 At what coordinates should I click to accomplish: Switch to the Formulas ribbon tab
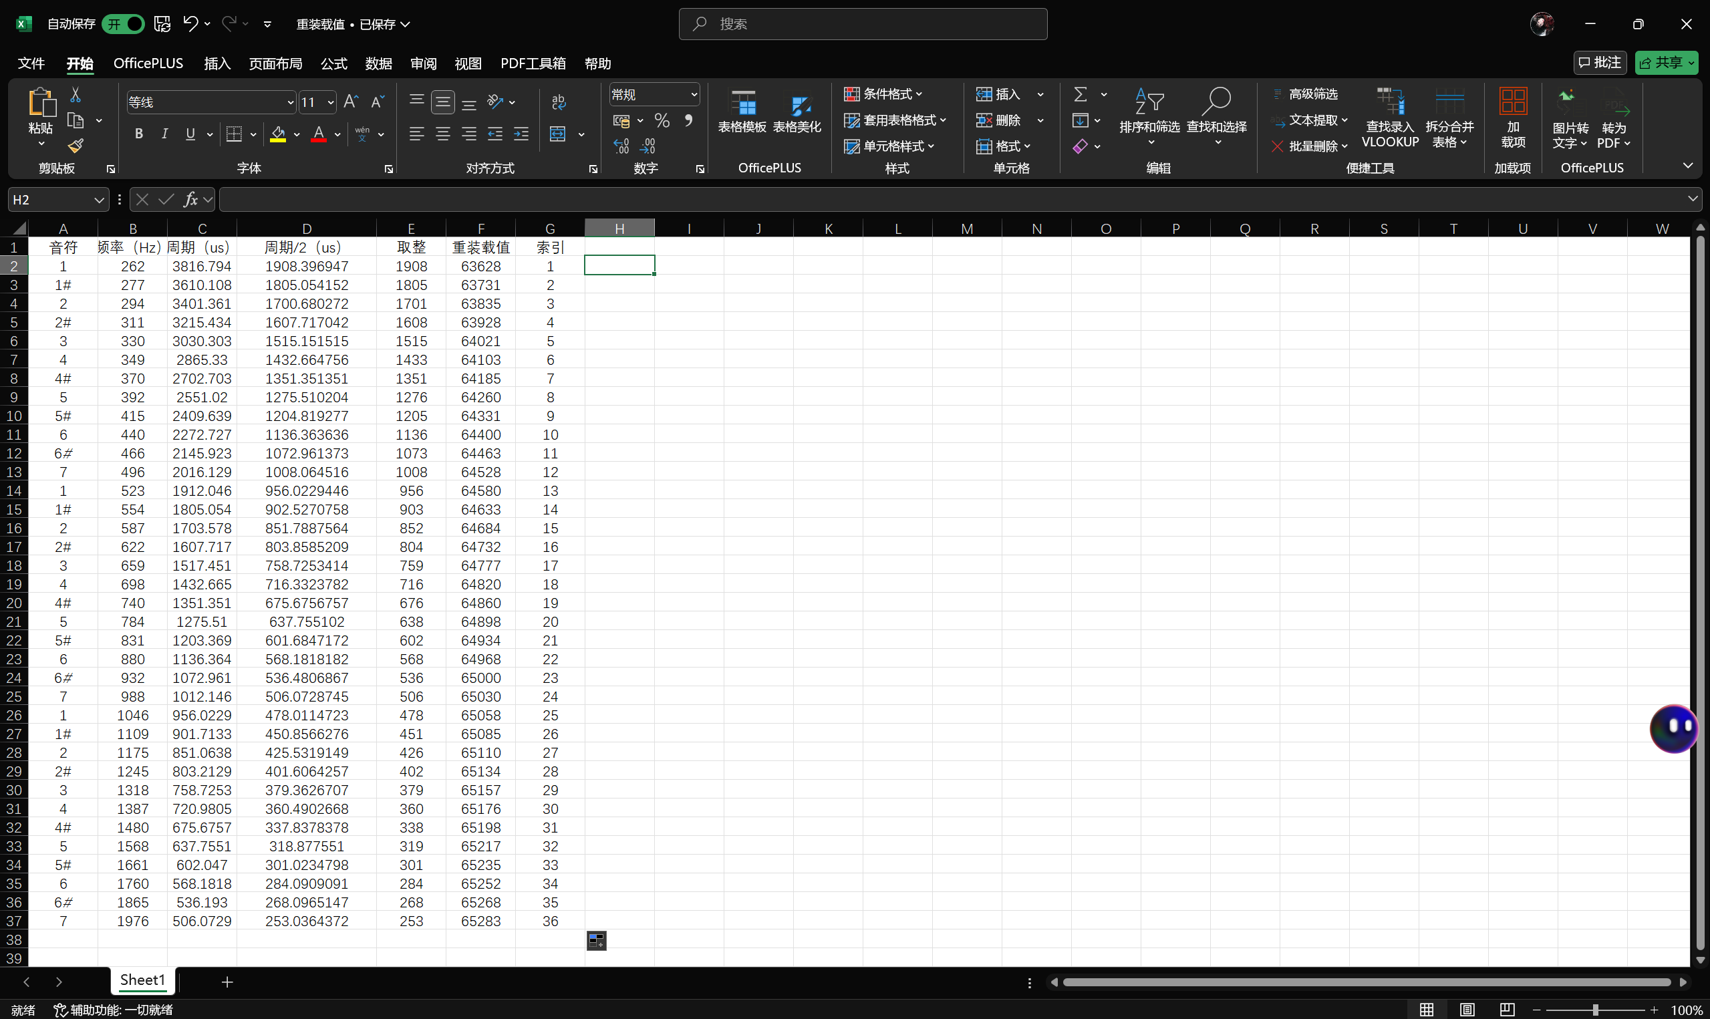click(333, 63)
